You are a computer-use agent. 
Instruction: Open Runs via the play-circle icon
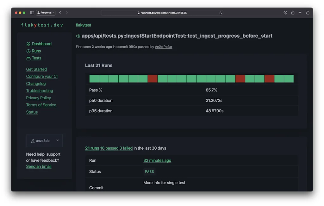pyautogui.click(x=28, y=51)
